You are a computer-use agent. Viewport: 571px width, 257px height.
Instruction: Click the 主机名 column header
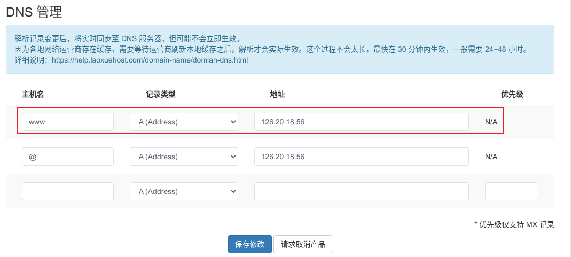click(33, 94)
